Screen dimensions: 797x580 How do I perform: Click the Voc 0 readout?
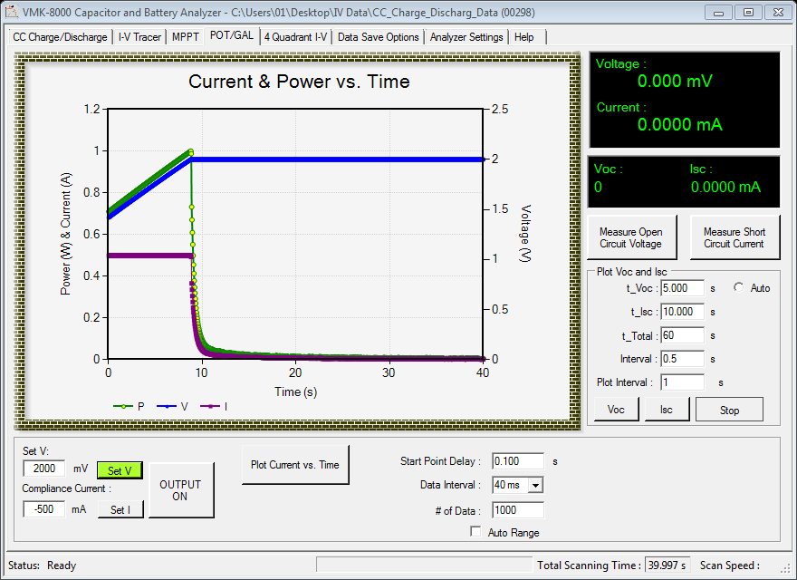click(599, 187)
